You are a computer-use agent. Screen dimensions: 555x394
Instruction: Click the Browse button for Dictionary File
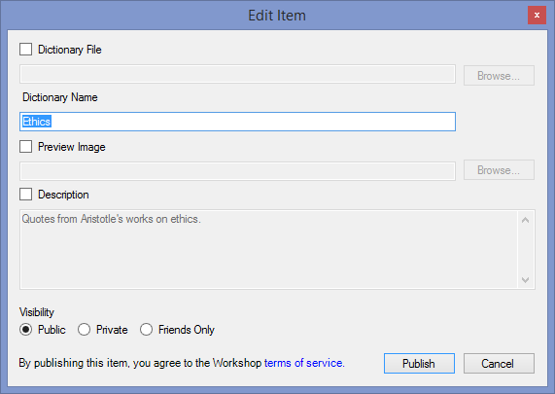(x=499, y=76)
